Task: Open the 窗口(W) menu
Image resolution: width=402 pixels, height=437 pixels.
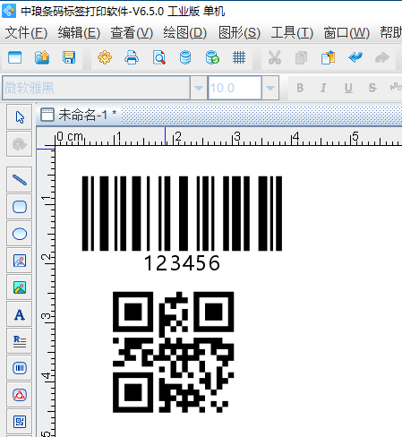Action: pos(346,32)
